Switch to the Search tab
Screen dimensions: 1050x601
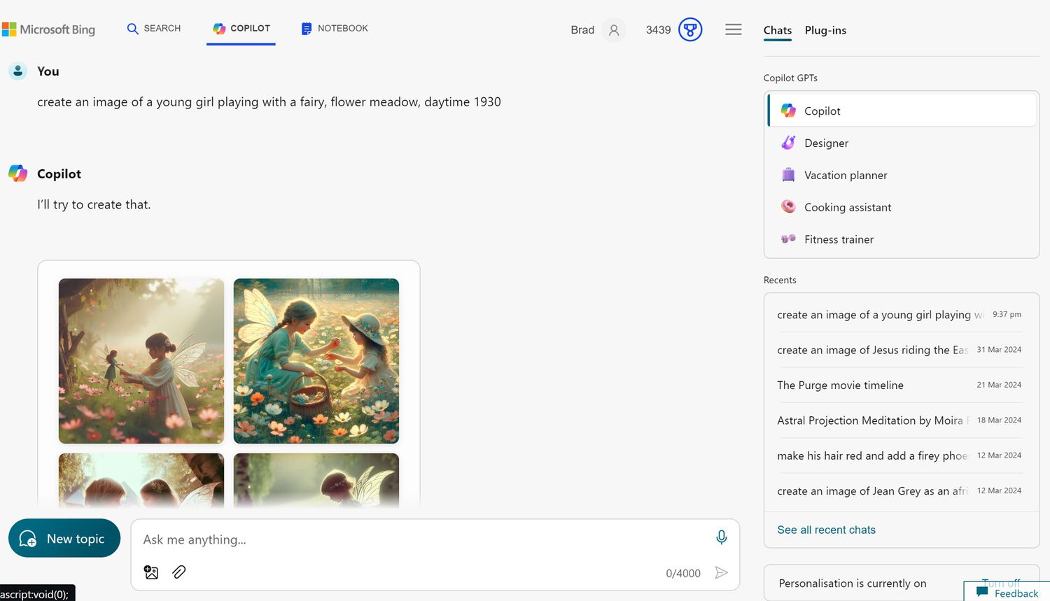[x=153, y=29]
